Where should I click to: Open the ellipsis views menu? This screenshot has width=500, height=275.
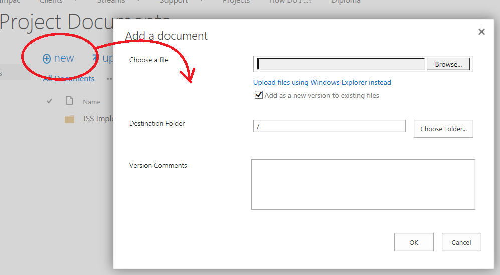pyautogui.click(x=109, y=79)
